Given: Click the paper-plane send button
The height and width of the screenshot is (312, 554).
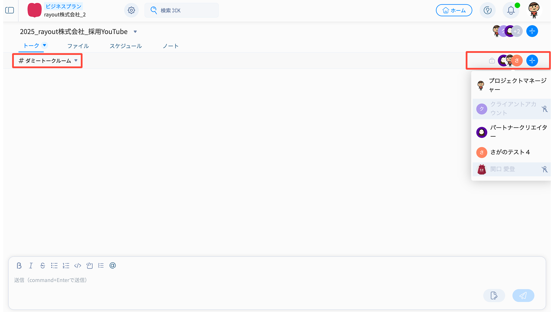Looking at the screenshot, I should click(x=523, y=295).
